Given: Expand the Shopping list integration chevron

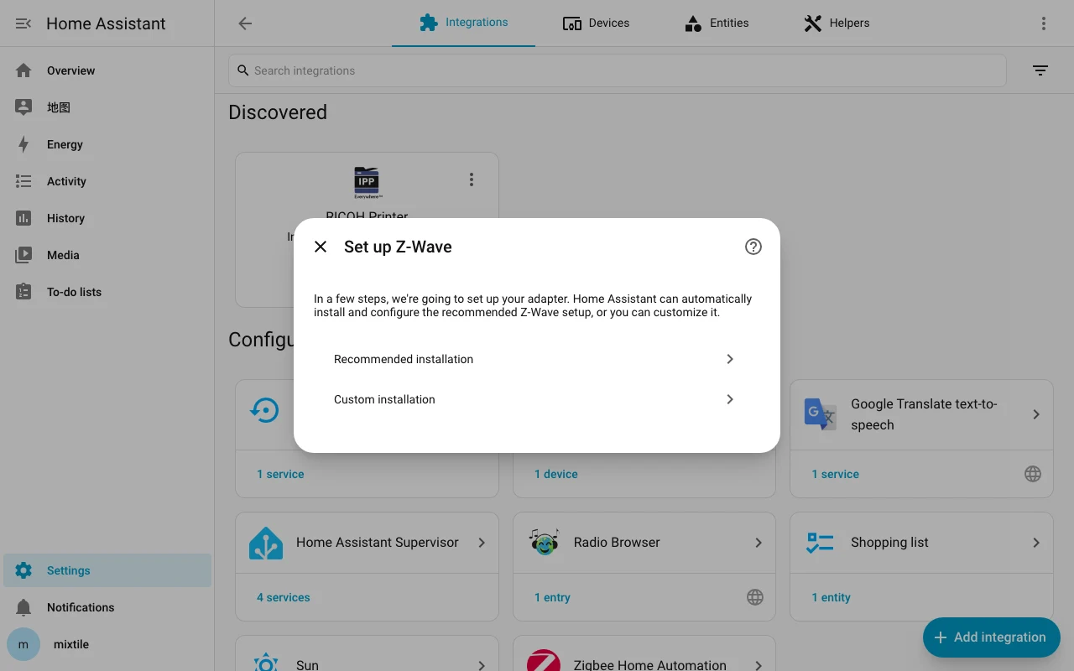Looking at the screenshot, I should click(x=1036, y=543).
